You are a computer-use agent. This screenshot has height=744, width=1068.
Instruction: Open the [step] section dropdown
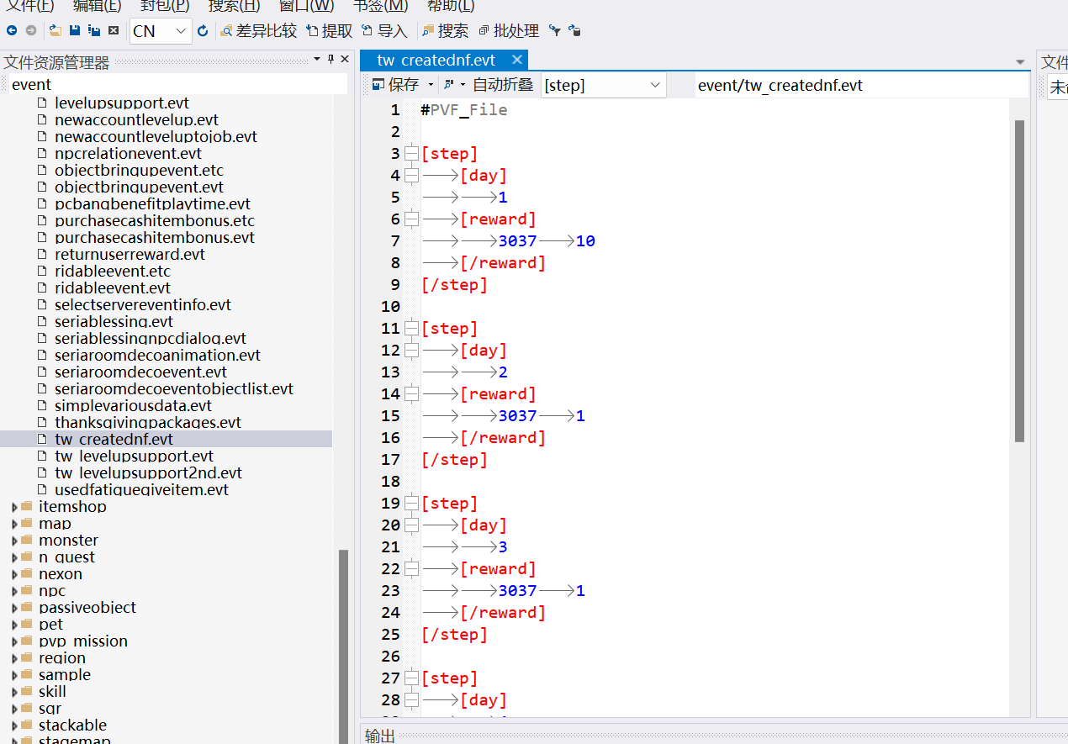click(655, 85)
